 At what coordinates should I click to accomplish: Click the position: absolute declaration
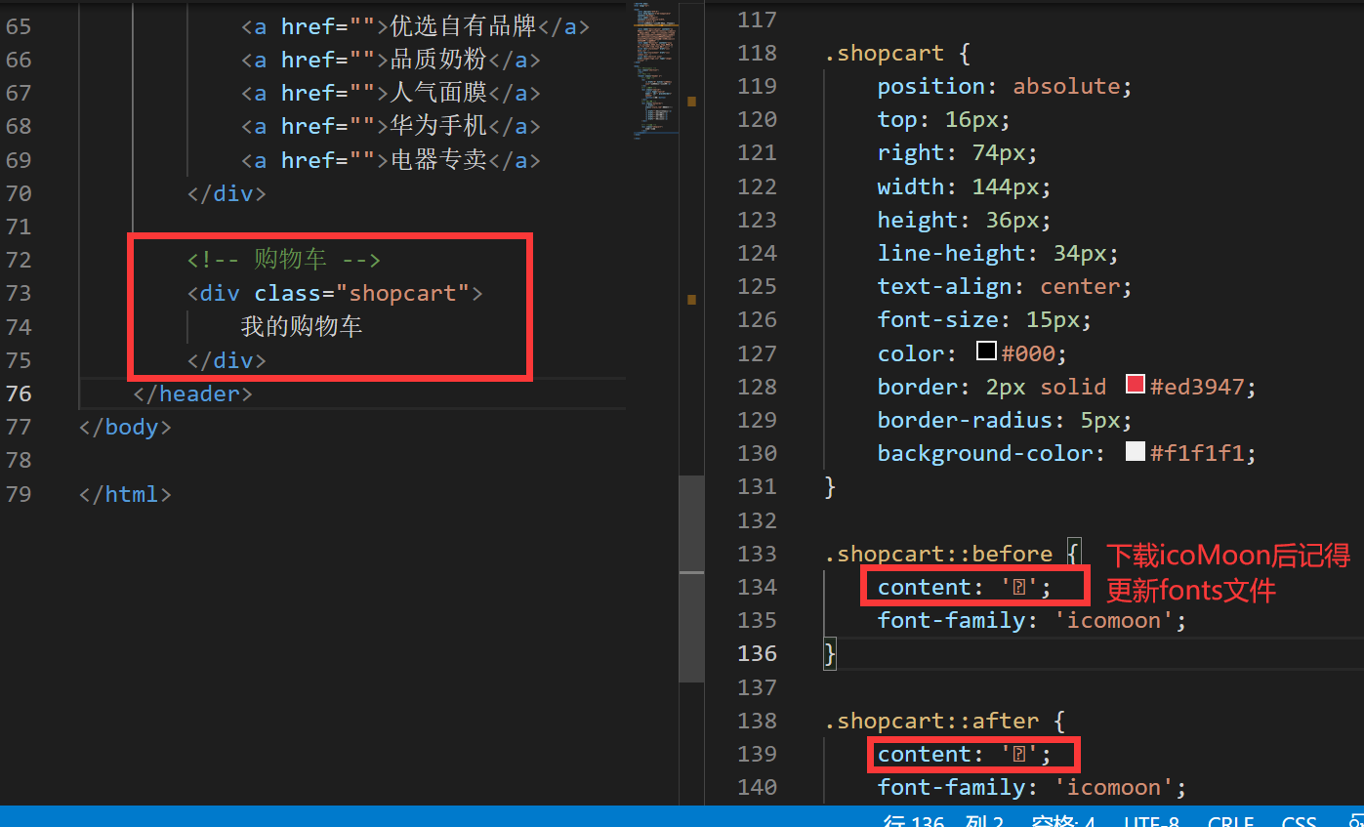[x=1004, y=86]
